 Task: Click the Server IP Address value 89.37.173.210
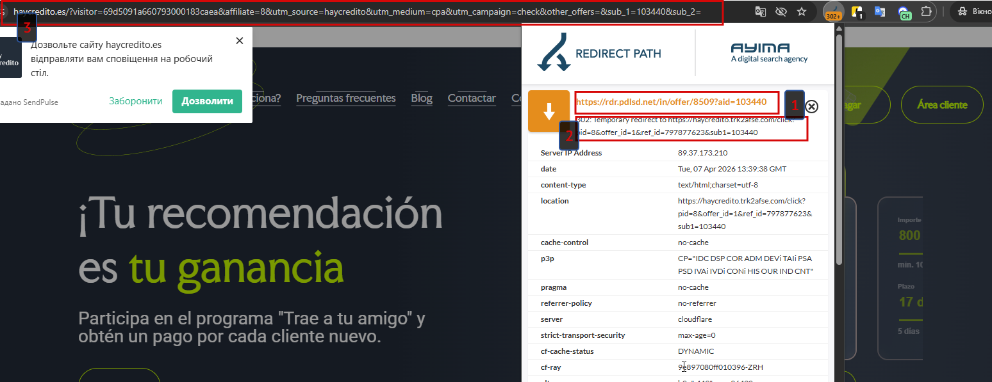pyautogui.click(x=702, y=153)
